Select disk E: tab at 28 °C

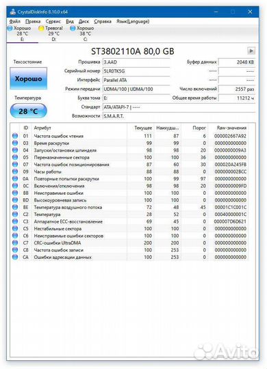(x=22, y=33)
